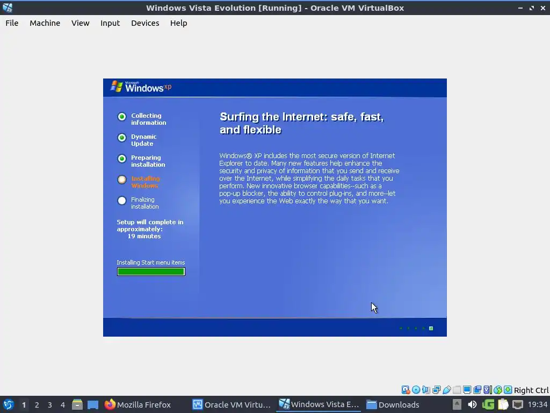Click the Dynamic Update step bullet

point(122,138)
